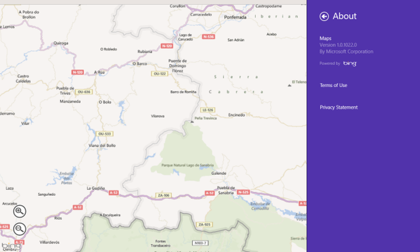Click the Vilar label
The height and width of the screenshot is (252, 420).
(25, 124)
